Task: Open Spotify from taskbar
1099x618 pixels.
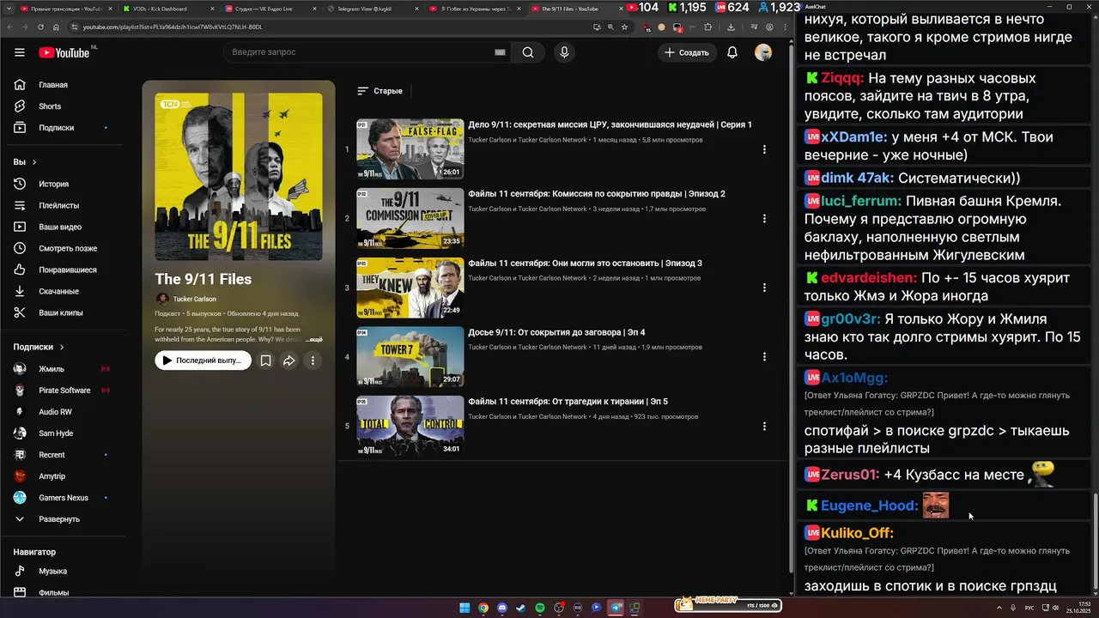Action: pos(540,608)
